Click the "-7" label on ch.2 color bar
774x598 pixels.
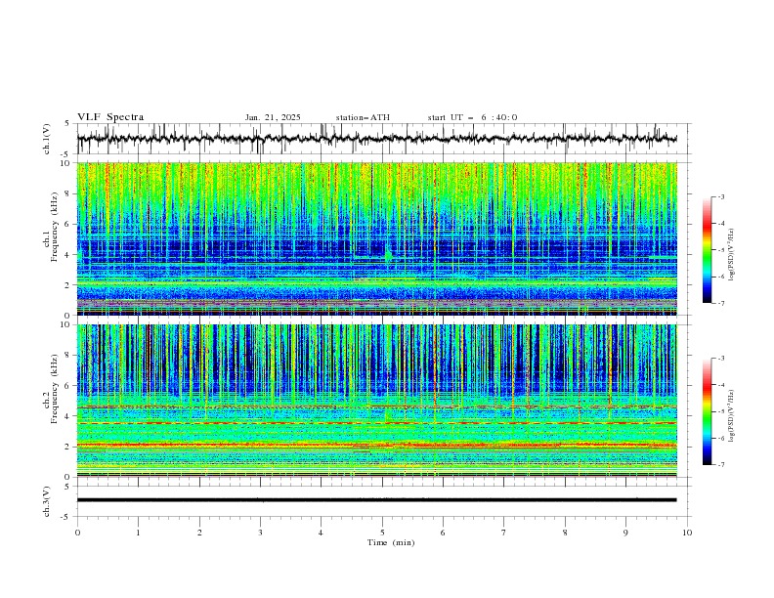point(721,464)
